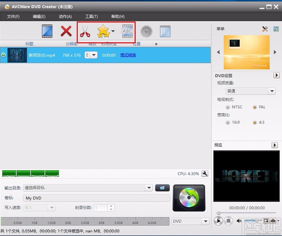
Task: Select the PAL radio button
Action: 255,107
